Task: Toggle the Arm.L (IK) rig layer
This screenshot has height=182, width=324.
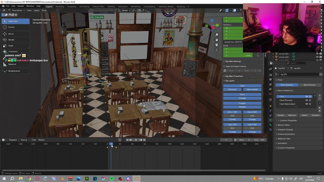Action: click(x=232, y=112)
